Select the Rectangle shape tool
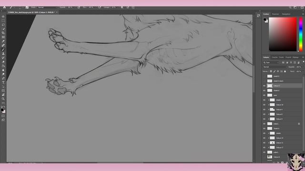Image resolution: width=305 pixels, height=171 pixels. pyautogui.click(x=3, y=91)
